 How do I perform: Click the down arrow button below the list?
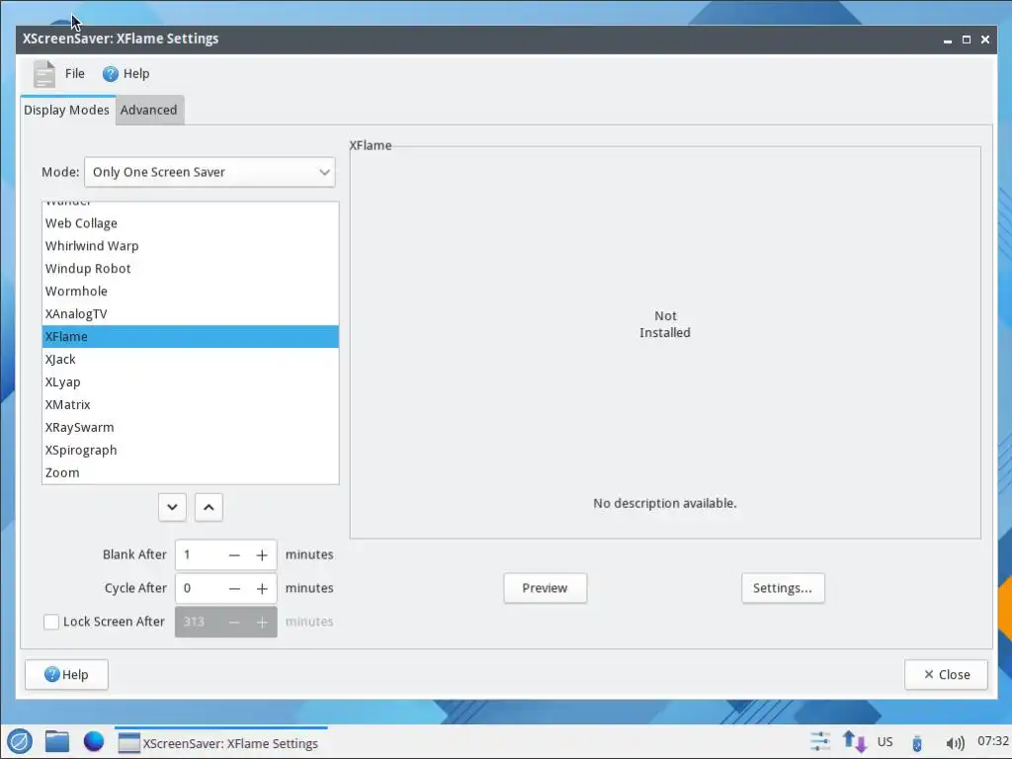click(x=172, y=507)
